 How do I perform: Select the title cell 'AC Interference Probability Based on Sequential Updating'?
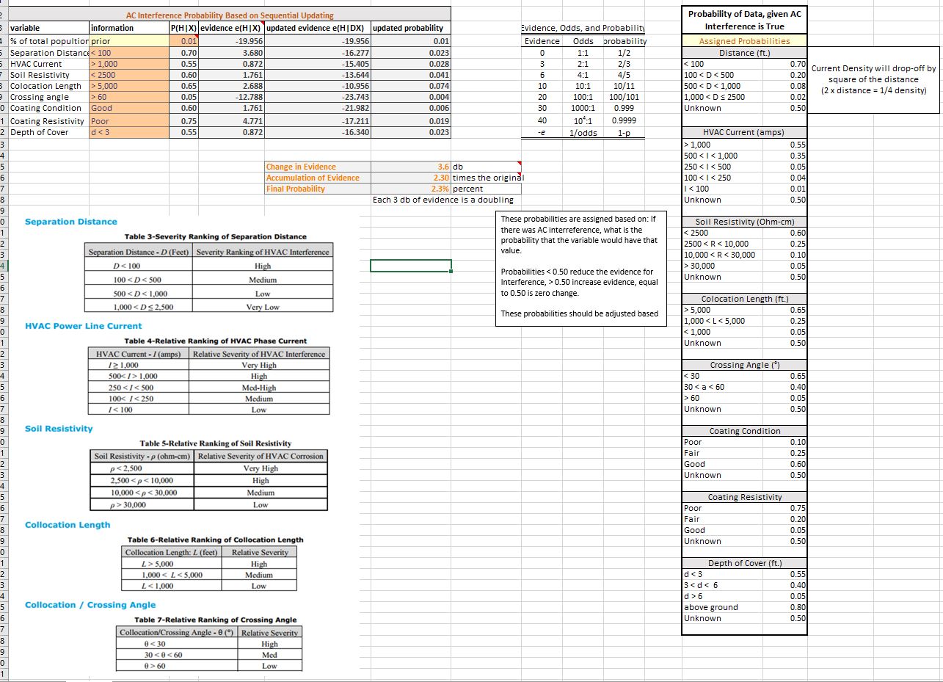230,15
